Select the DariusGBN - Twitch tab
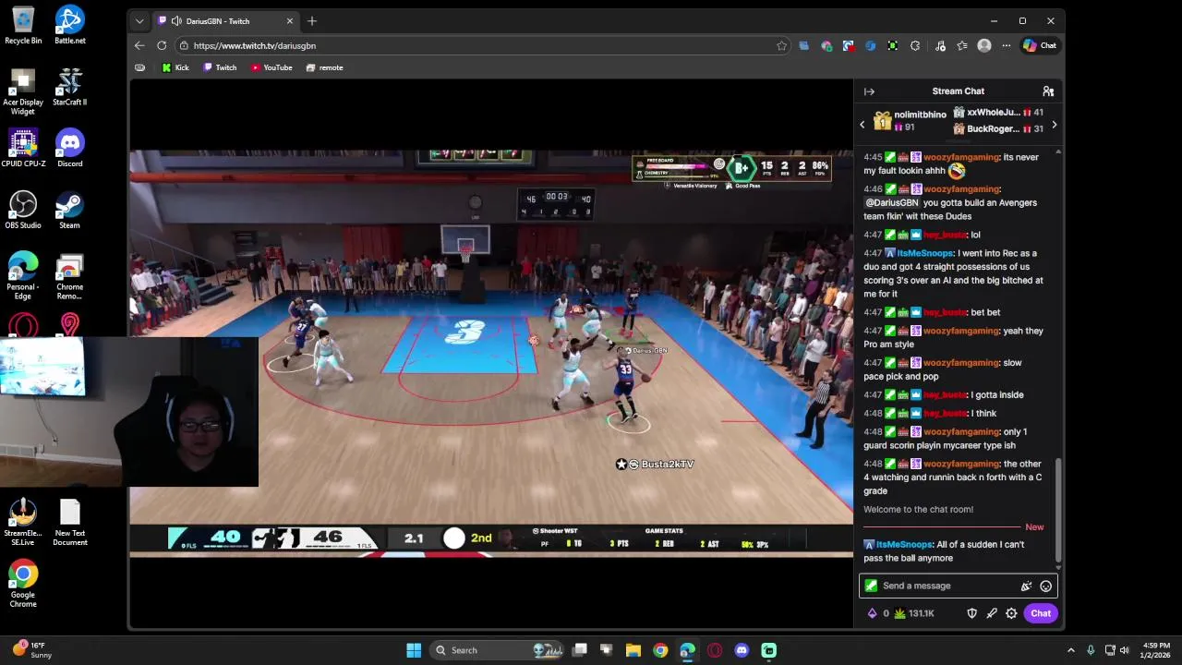The image size is (1182, 665). click(x=226, y=20)
